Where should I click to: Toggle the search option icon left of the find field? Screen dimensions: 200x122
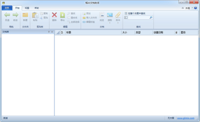[126, 18]
